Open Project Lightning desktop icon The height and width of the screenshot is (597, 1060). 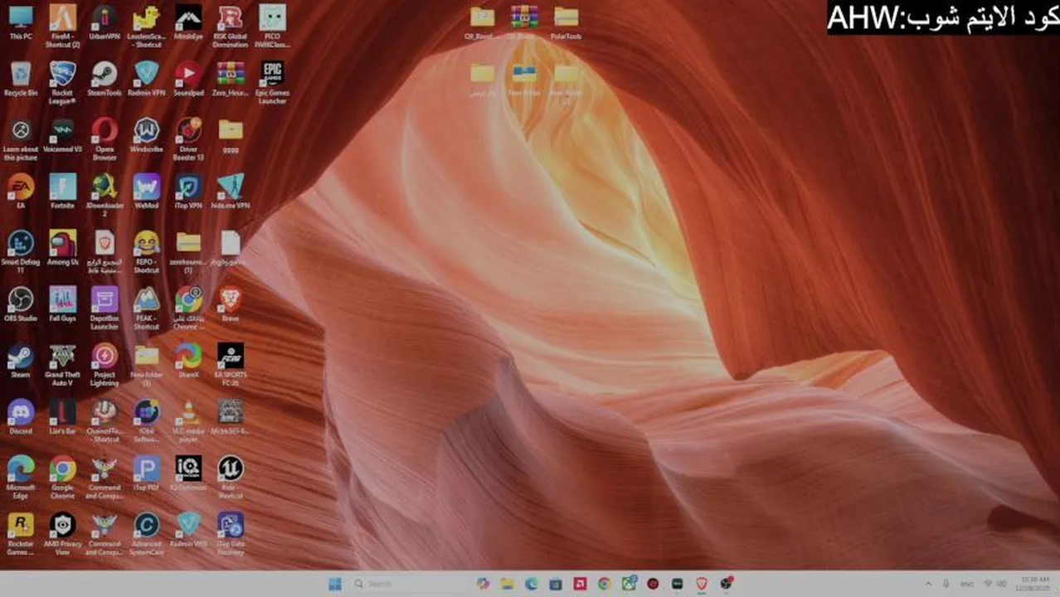[105, 364]
